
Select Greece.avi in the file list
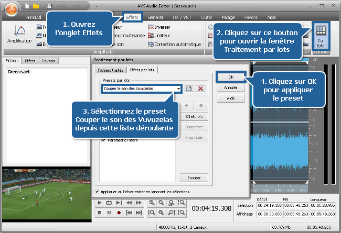pyautogui.click(x=18, y=72)
